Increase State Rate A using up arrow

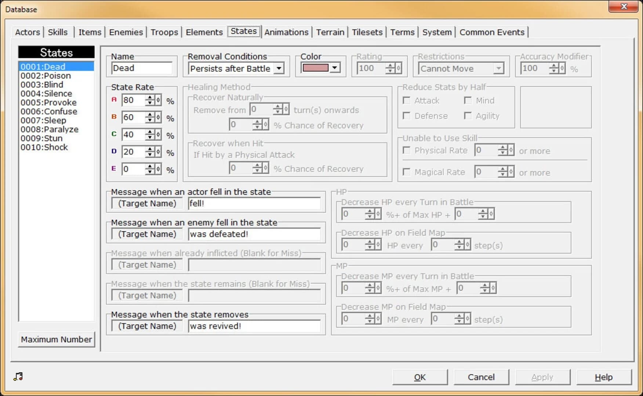pyautogui.click(x=150, y=97)
